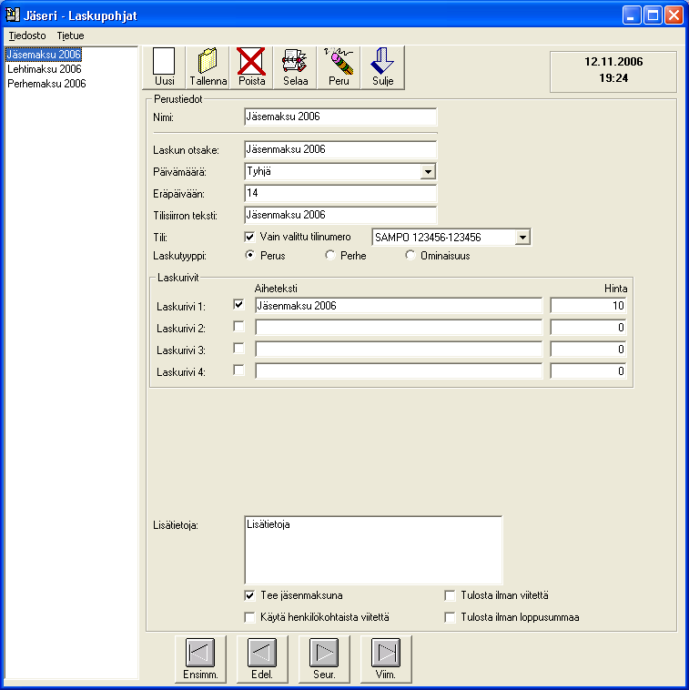
Task: Open the Tiedosto menu
Action: click(x=27, y=36)
